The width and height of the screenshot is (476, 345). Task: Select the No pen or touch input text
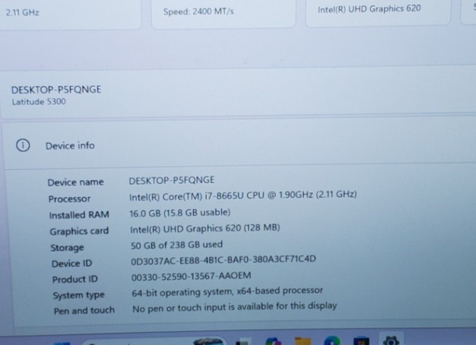click(x=235, y=307)
